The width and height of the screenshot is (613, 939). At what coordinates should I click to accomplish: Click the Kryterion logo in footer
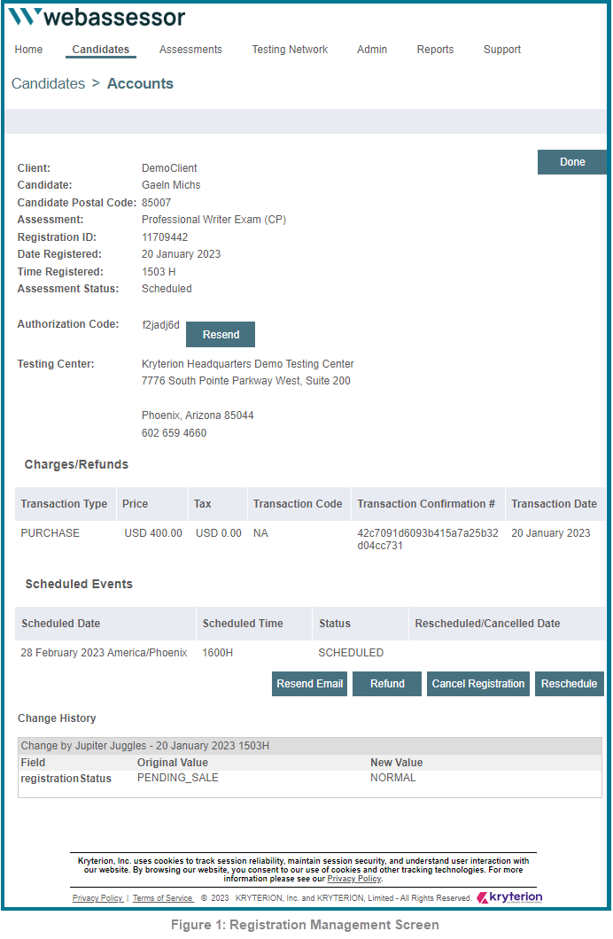(509, 897)
